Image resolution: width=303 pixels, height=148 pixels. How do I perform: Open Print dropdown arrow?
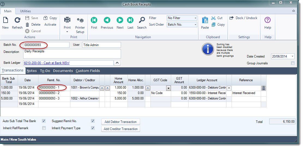pos(67,32)
